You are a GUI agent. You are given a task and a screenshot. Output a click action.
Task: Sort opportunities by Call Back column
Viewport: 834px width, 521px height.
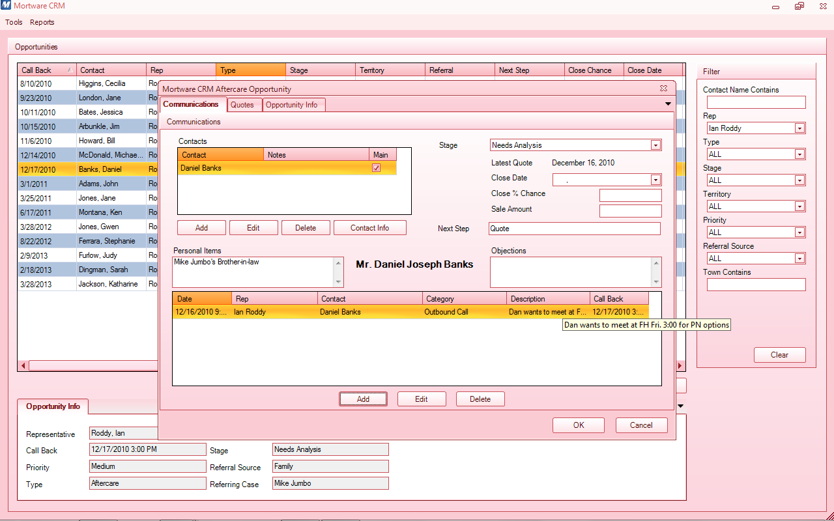[47, 70]
